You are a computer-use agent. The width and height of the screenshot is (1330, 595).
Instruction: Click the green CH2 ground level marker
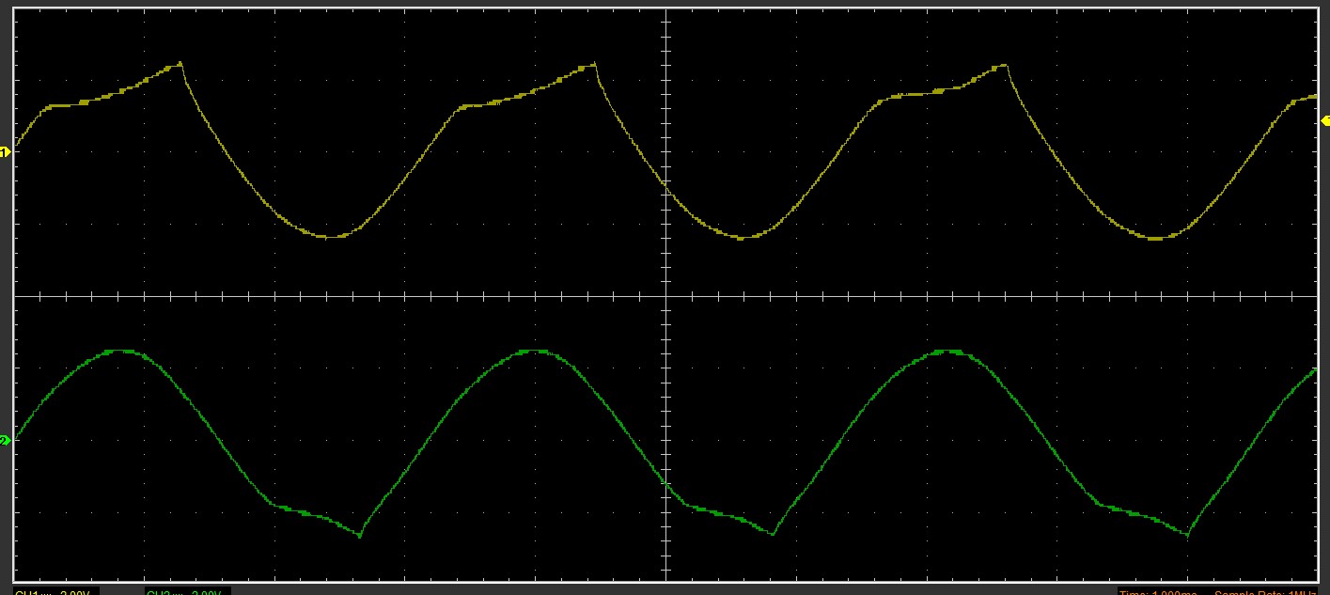tap(5, 440)
